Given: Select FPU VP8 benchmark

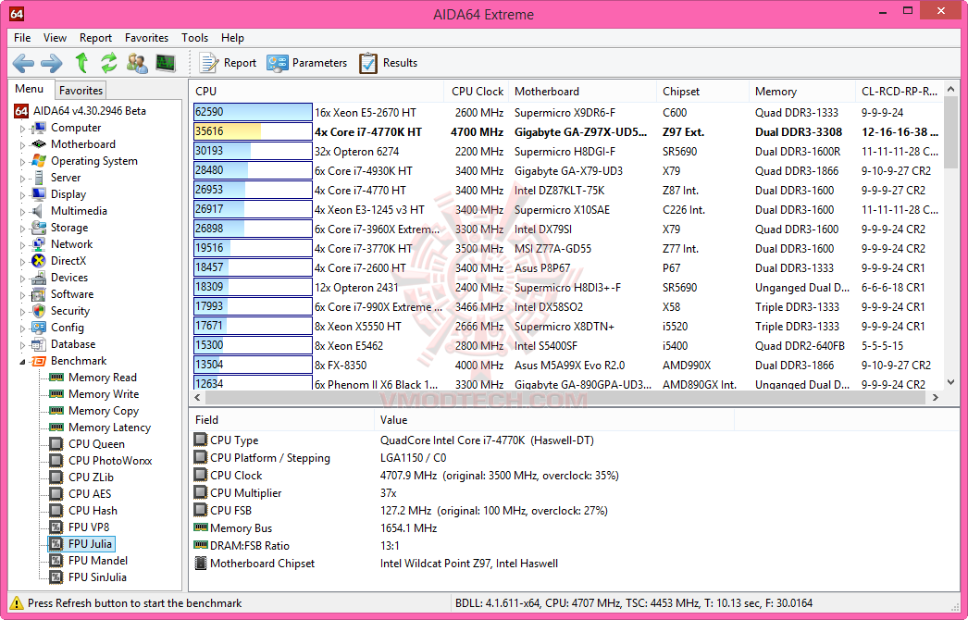Looking at the screenshot, I should coord(89,527).
